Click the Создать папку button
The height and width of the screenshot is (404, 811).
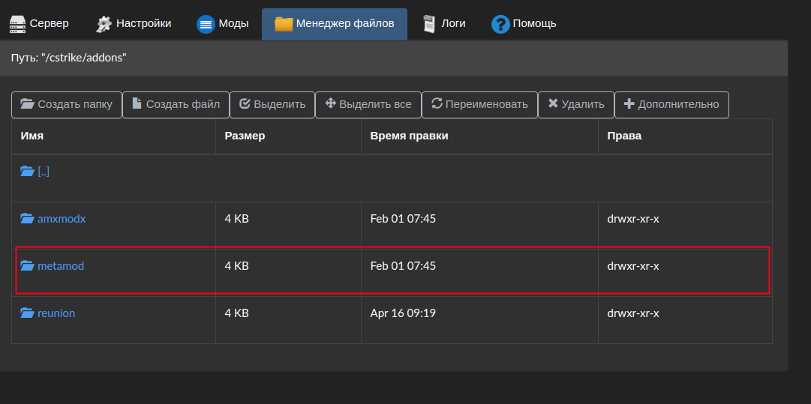pyautogui.click(x=67, y=105)
